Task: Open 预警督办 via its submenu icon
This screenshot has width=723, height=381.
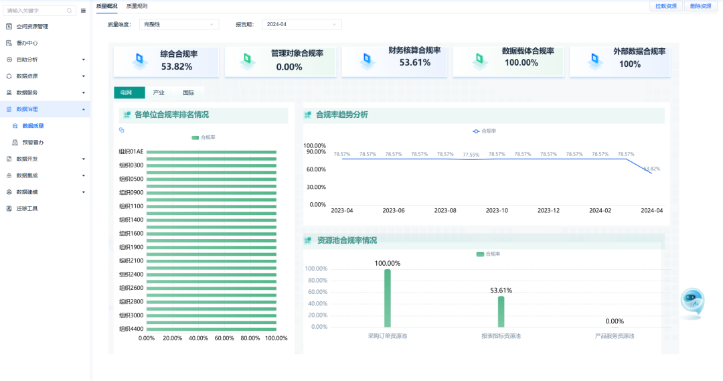Action: [x=15, y=143]
